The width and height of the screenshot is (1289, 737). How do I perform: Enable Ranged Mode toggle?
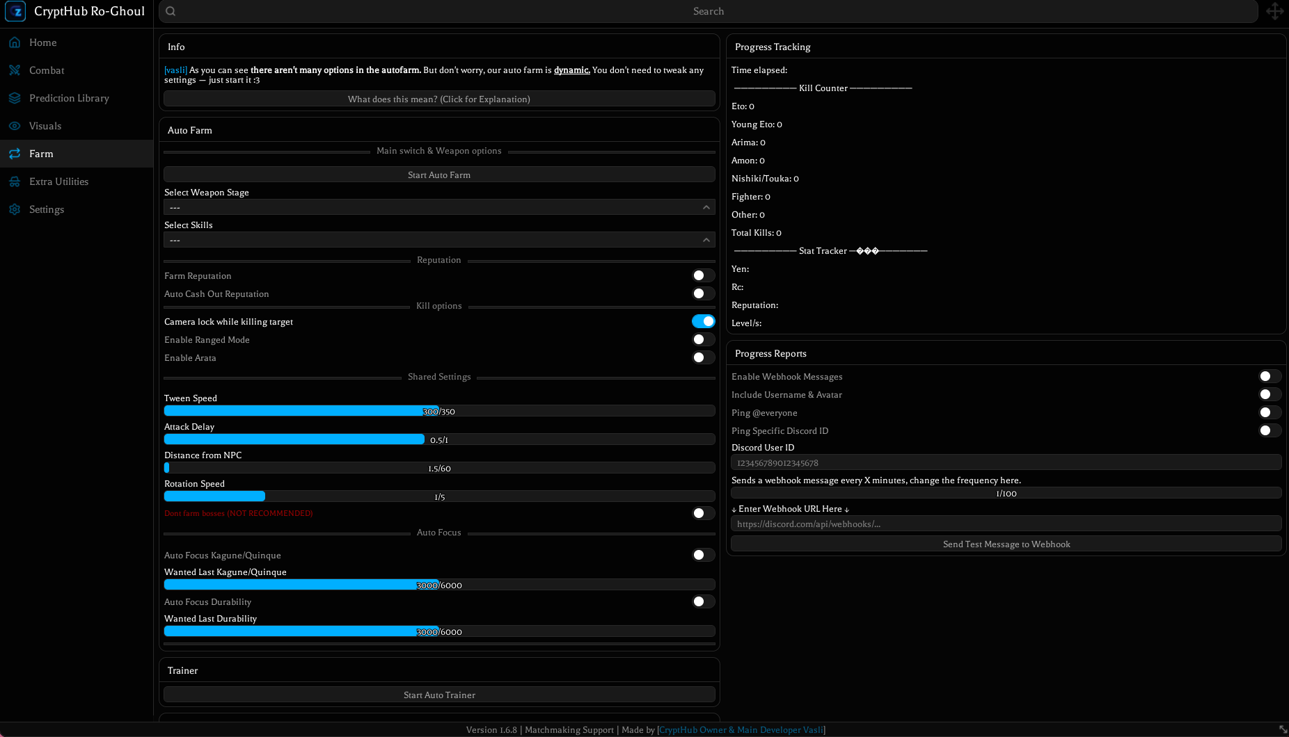click(704, 339)
